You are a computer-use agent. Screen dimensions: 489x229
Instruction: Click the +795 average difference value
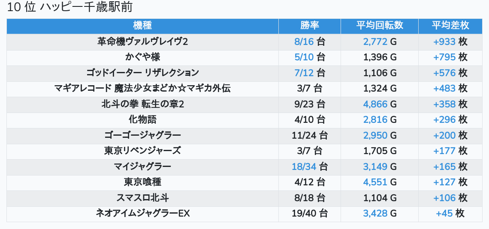point(444,57)
